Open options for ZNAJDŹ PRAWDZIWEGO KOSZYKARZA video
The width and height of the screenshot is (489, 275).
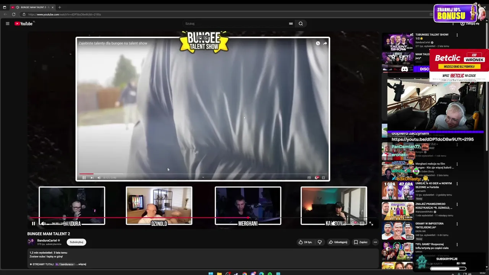click(457, 204)
